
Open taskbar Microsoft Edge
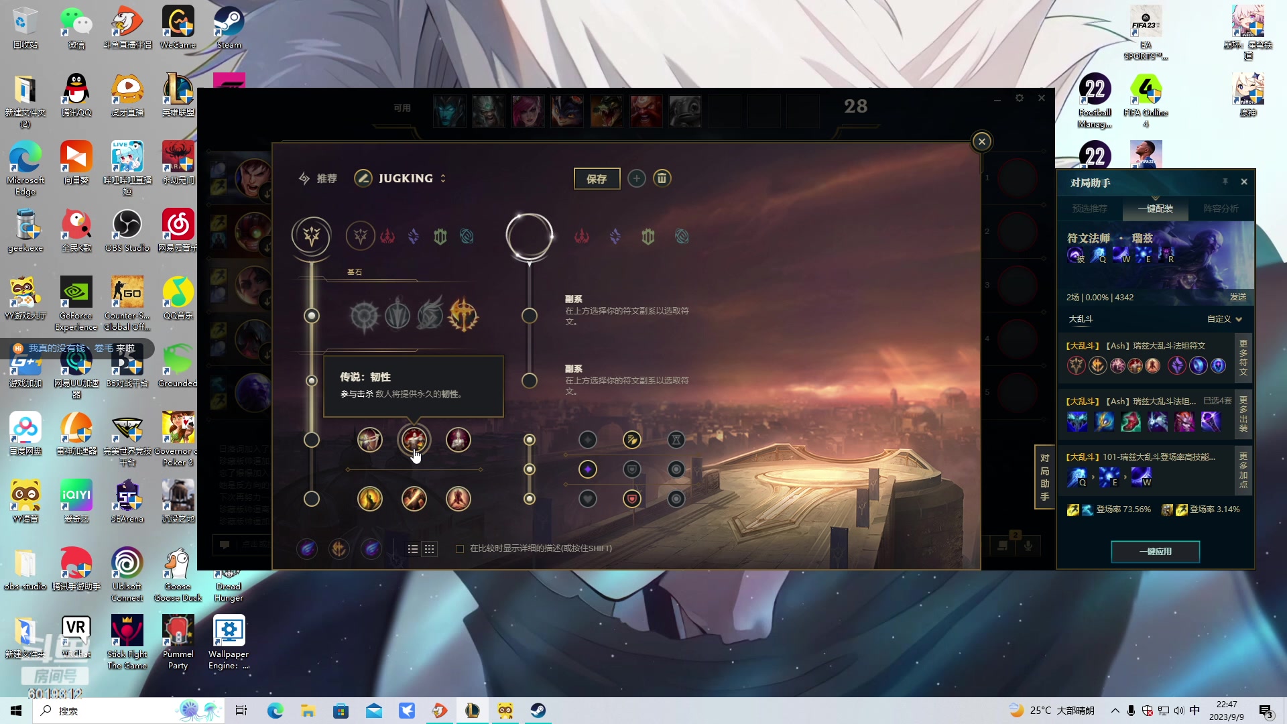point(275,711)
